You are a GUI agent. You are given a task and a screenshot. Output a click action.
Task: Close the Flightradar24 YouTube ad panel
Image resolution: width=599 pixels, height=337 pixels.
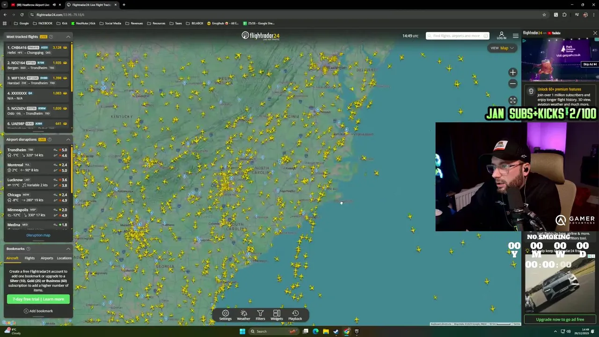(595, 33)
